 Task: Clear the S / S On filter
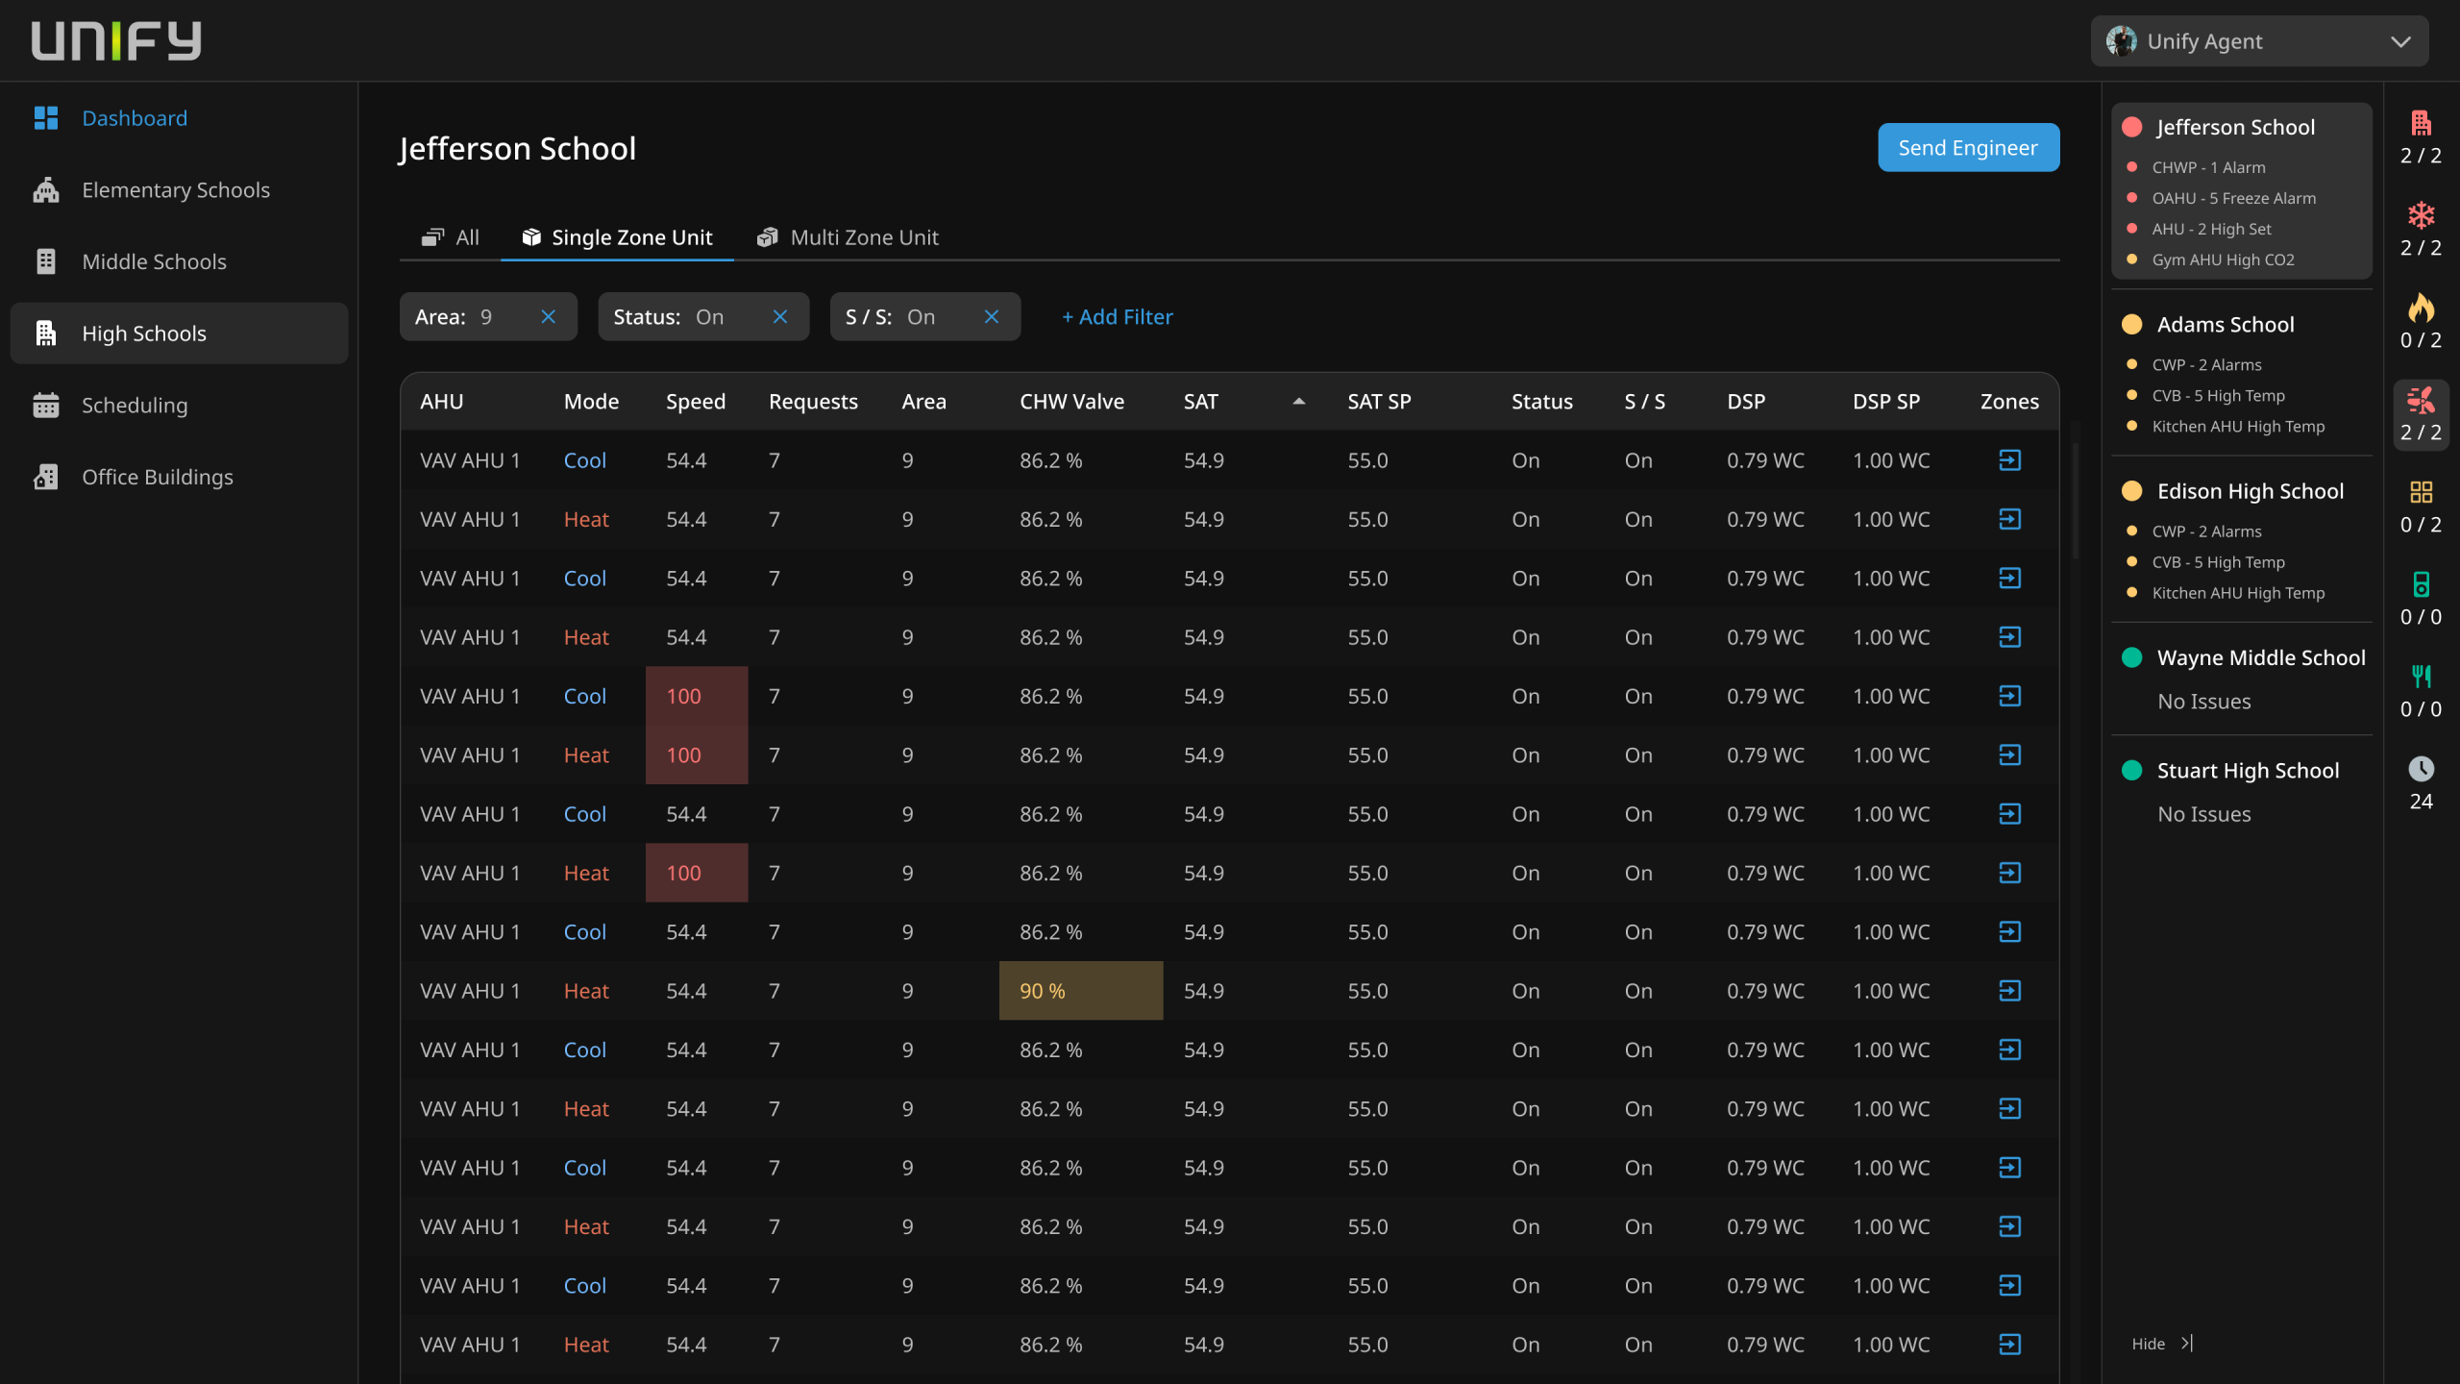[991, 317]
